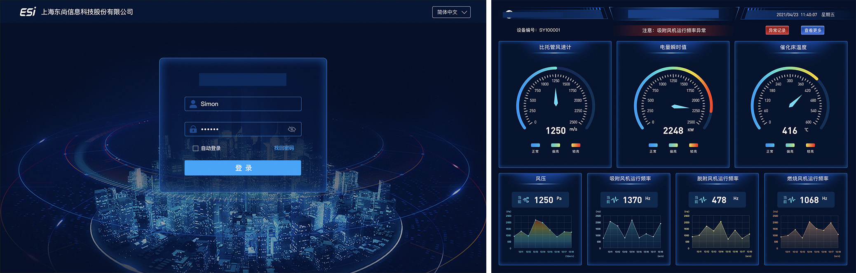The image size is (856, 273).
Task: Click the 偏高 swatch under 催化床温度 gauge
Action: 790,145
